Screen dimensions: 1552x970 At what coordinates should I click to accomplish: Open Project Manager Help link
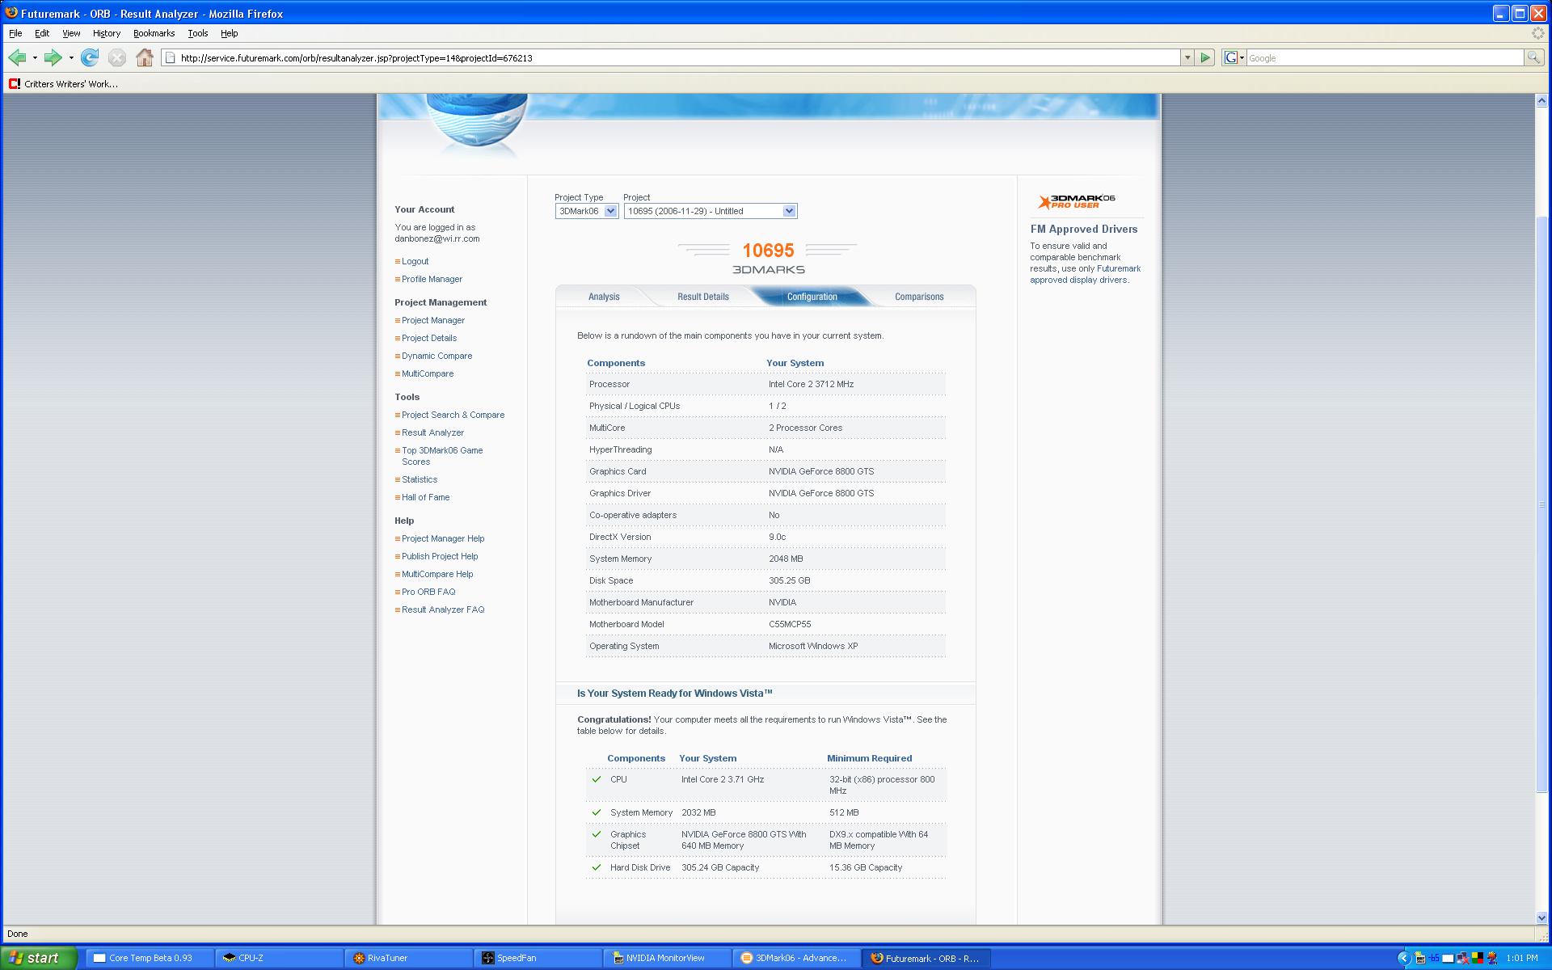[443, 538]
